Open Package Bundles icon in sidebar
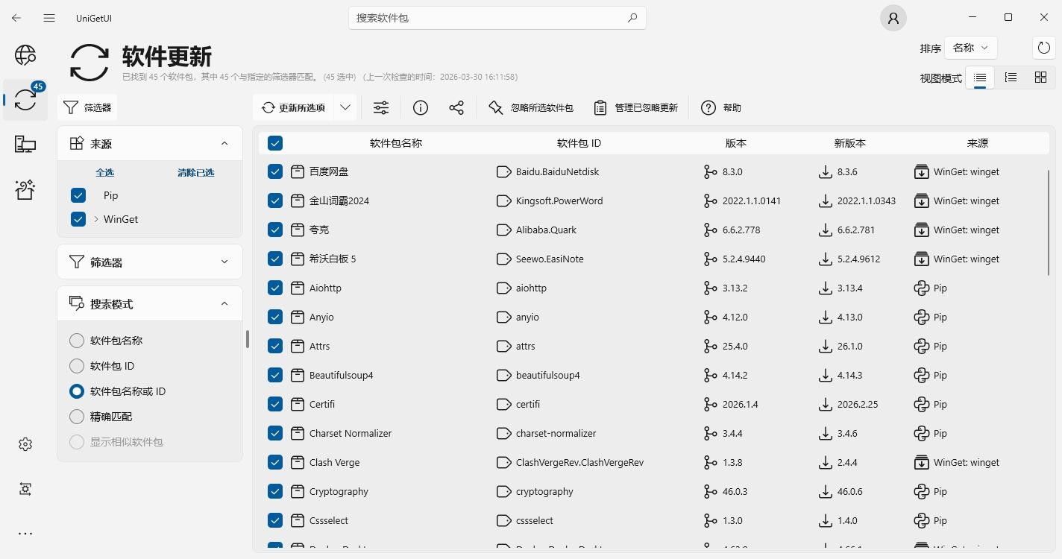Image resolution: width=1062 pixels, height=559 pixels. tap(25, 189)
